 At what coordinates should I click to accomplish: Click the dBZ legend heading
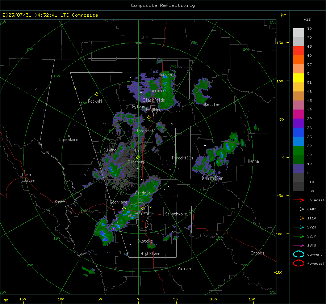(x=307, y=19)
